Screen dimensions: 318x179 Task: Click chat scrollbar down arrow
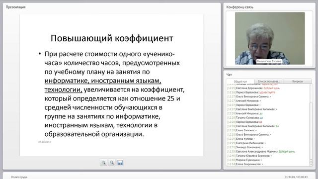tap(311, 164)
